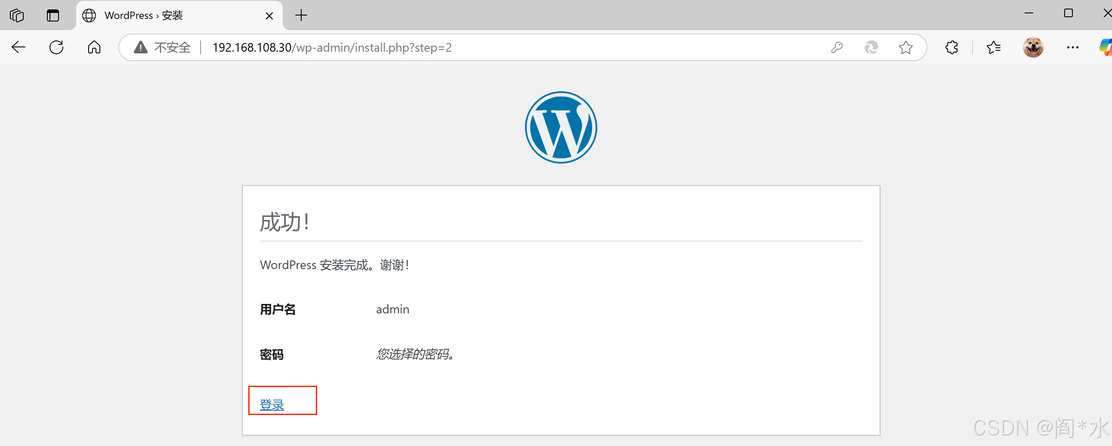Click the WordPress logo
The width and height of the screenshot is (1112, 446).
(x=561, y=127)
